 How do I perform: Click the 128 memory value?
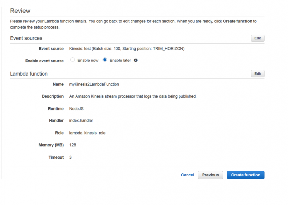tap(73, 145)
